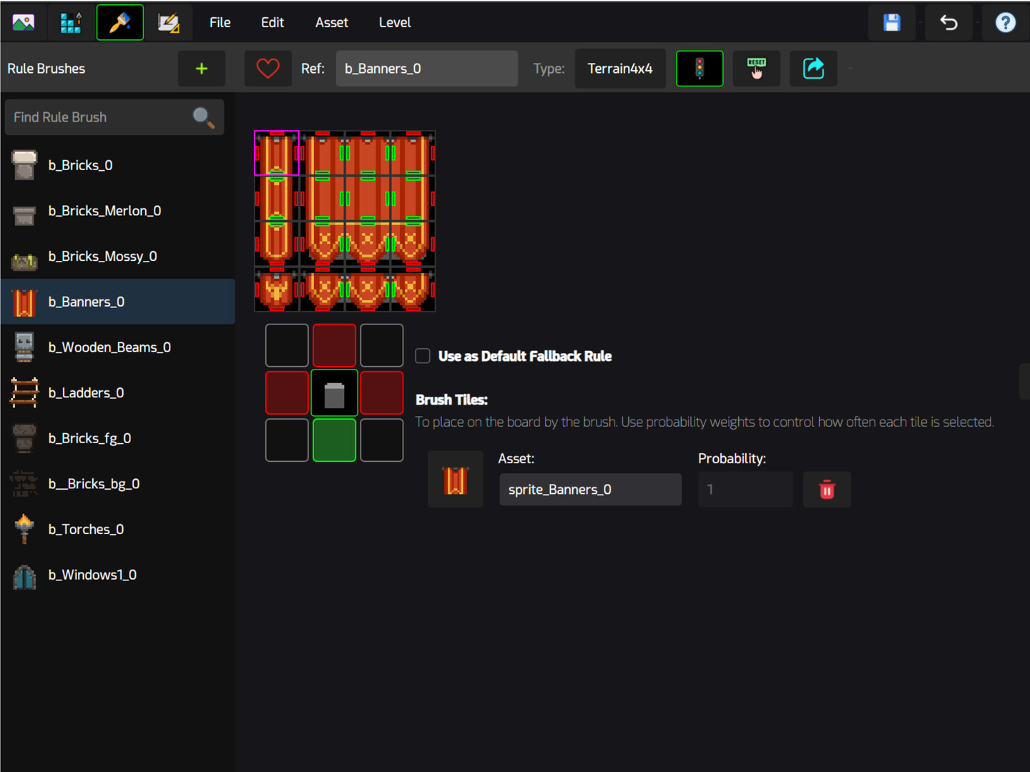
Task: Select b_Wooden_Beams_0 rule brush
Action: tap(109, 347)
